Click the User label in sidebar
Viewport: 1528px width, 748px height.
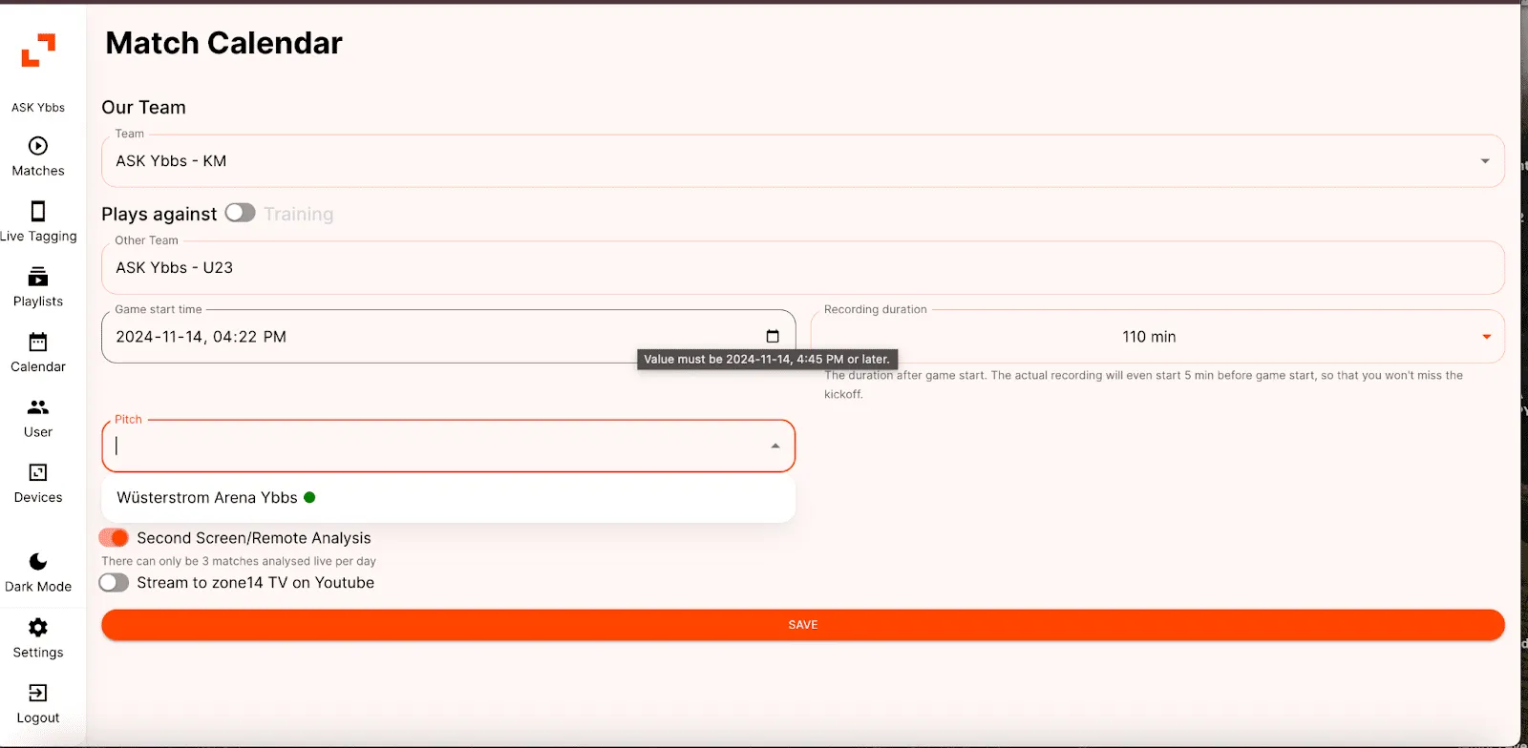pos(38,432)
